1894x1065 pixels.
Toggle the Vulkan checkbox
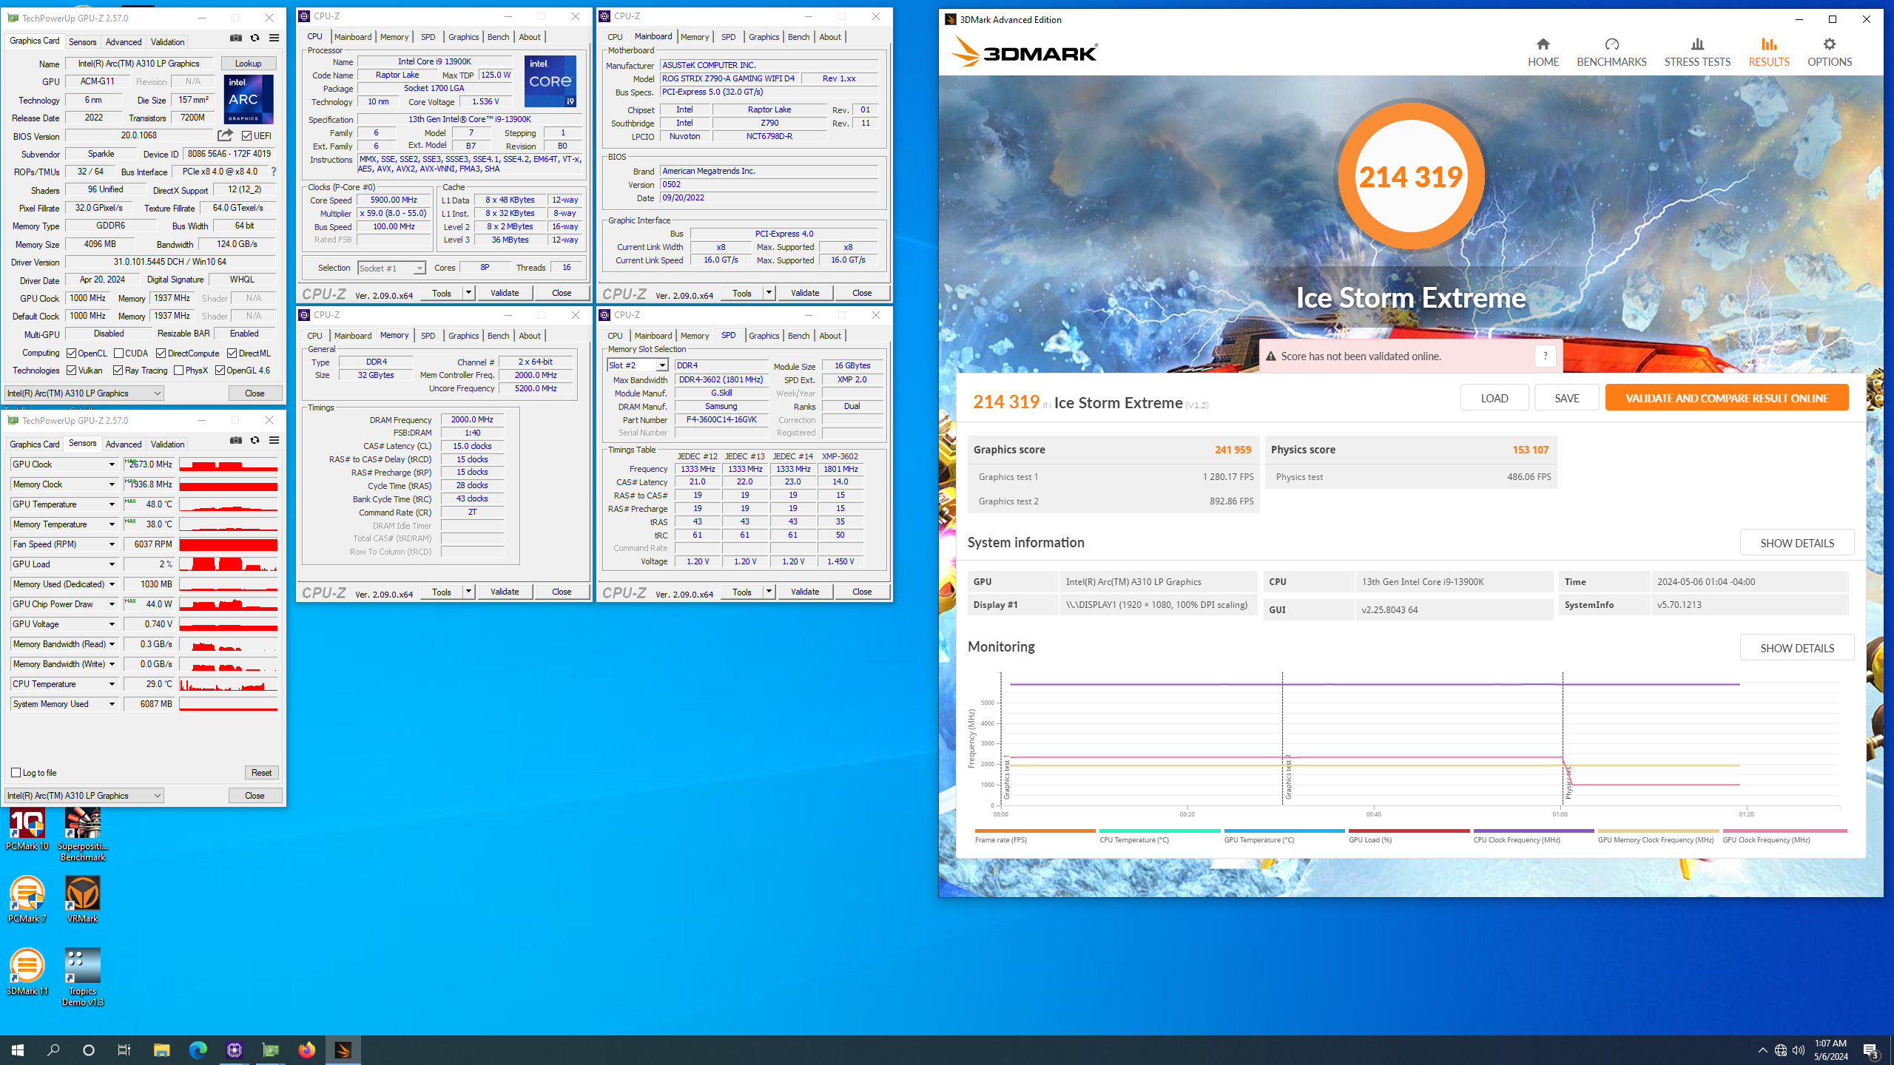pyautogui.click(x=72, y=371)
